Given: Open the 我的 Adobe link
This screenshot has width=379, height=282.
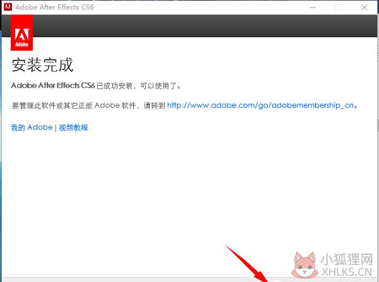Looking at the screenshot, I should point(32,127).
